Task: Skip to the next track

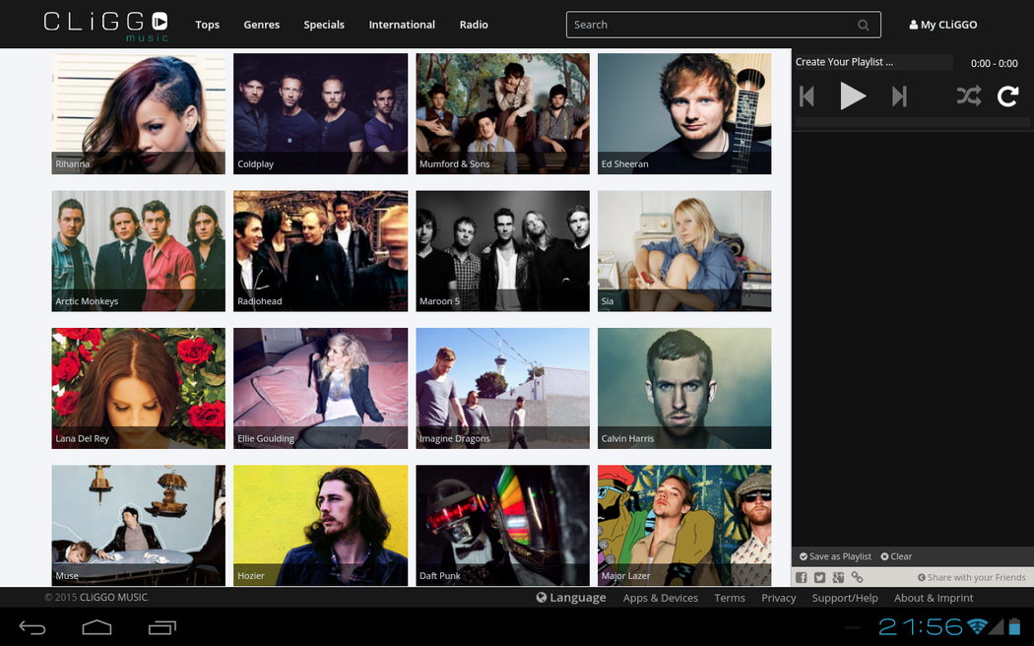Action: pyautogui.click(x=898, y=97)
